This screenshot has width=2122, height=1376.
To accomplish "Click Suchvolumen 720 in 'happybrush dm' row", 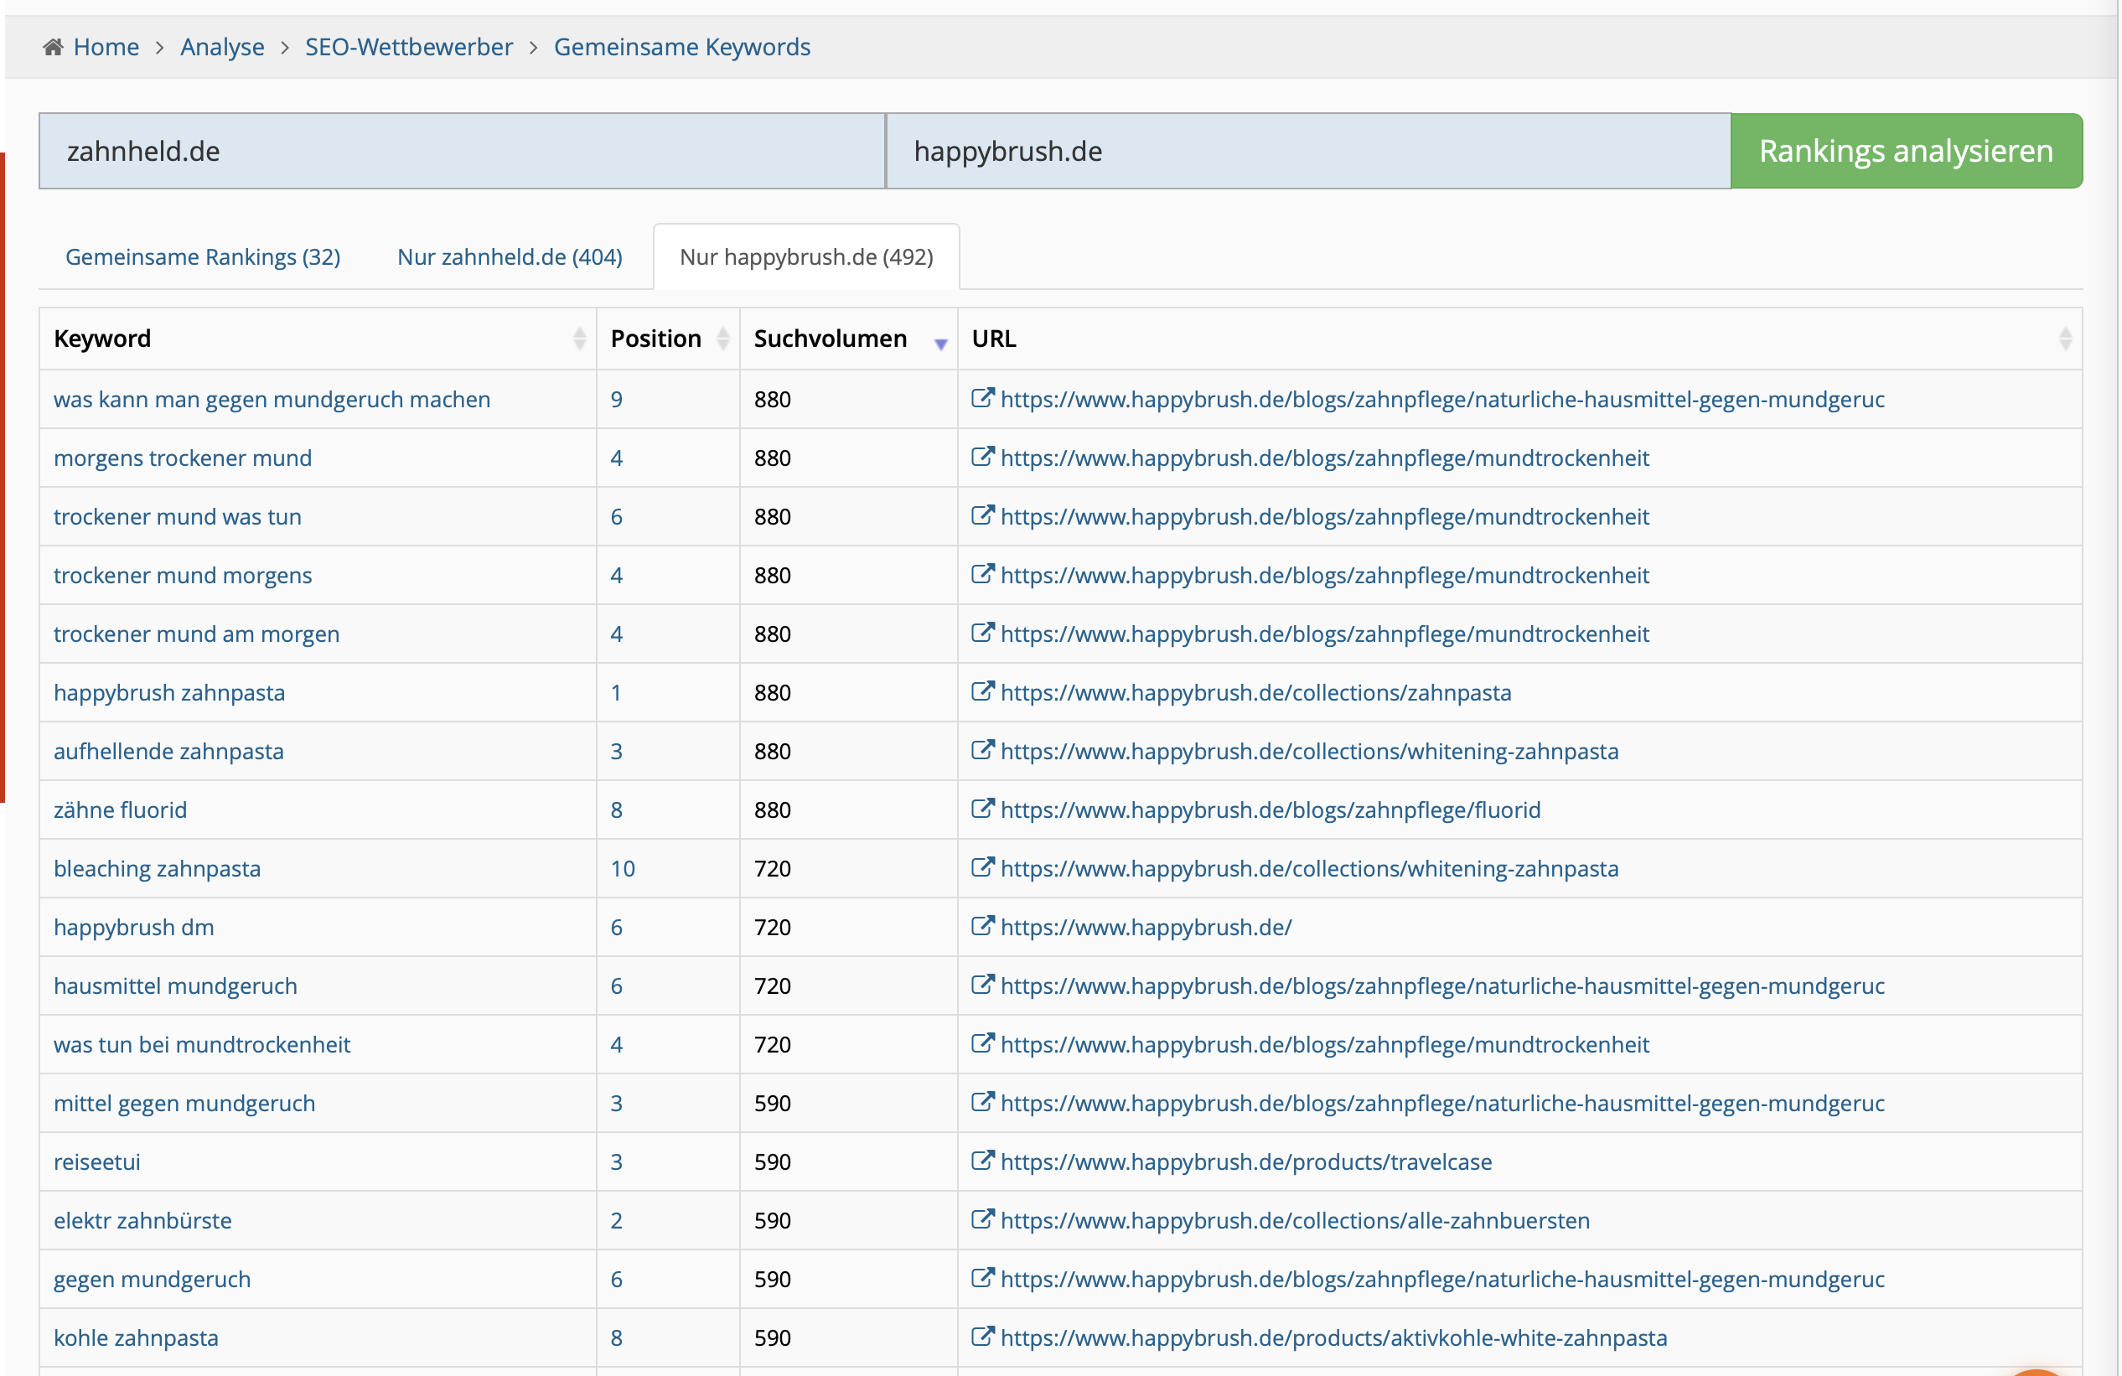I will tap(772, 928).
